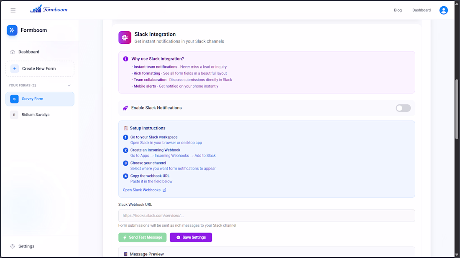Click the external link icon after Open Slack Webhooks

164,190
